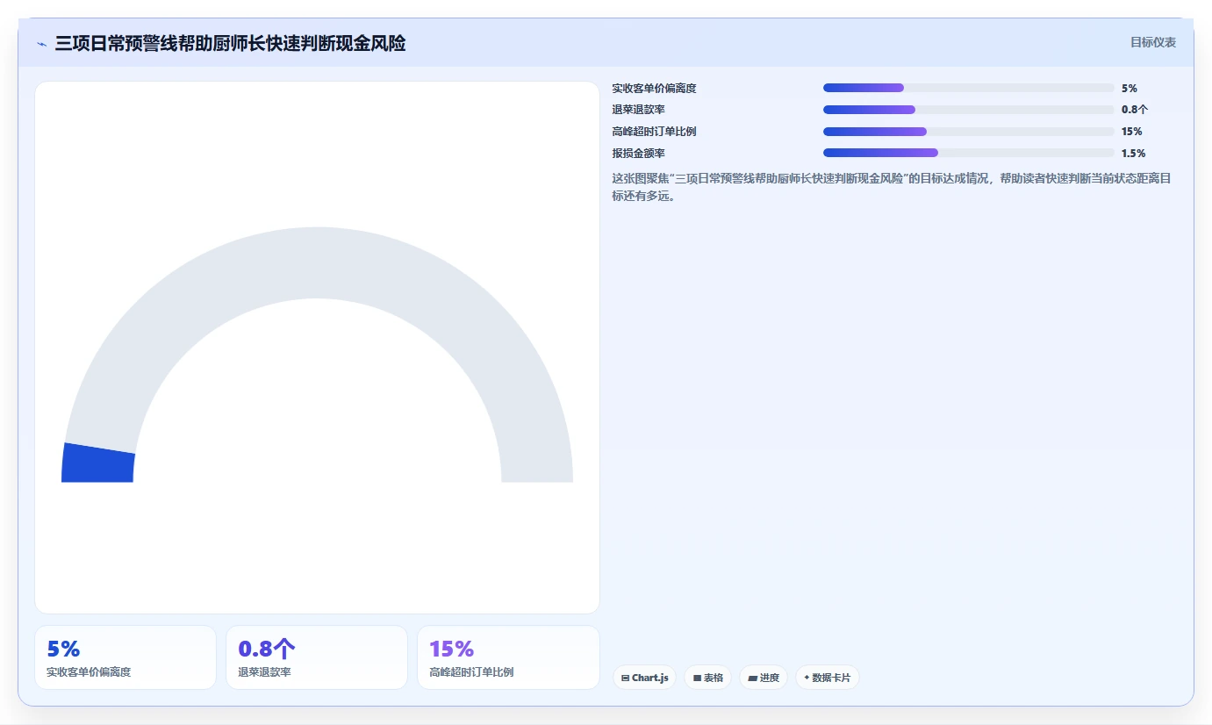1212x725 pixels.
Task: Click the 报损金额率 label in progress list
Action: pyautogui.click(x=638, y=154)
